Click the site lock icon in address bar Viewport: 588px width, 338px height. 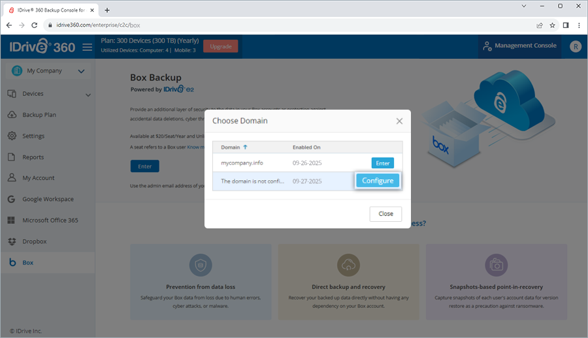coord(50,25)
